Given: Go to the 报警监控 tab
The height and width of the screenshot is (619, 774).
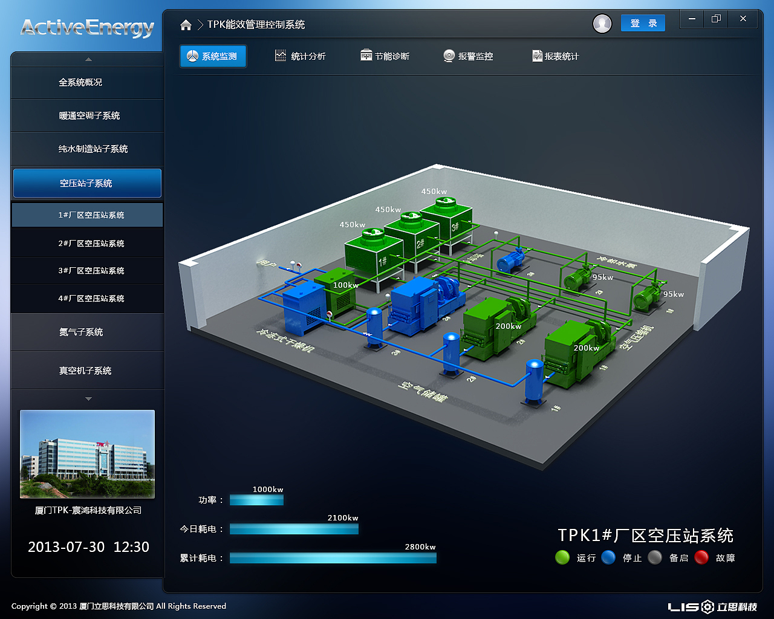Looking at the screenshot, I should 468,56.
